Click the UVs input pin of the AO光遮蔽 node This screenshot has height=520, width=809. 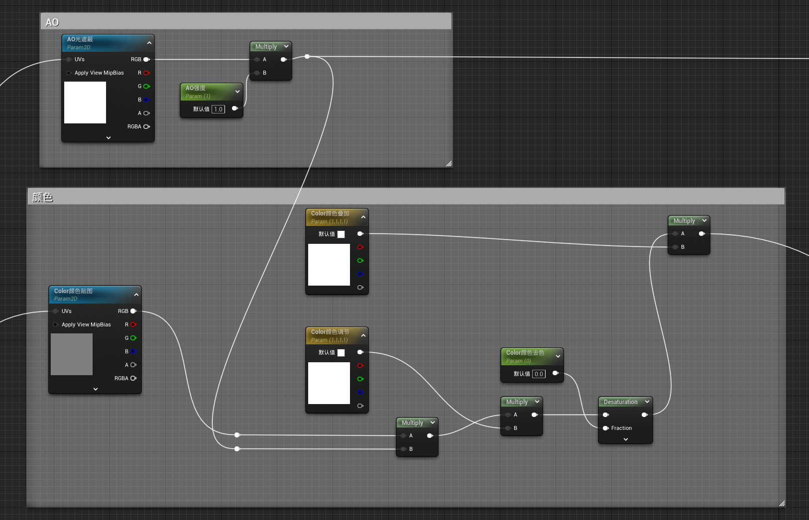(69, 59)
